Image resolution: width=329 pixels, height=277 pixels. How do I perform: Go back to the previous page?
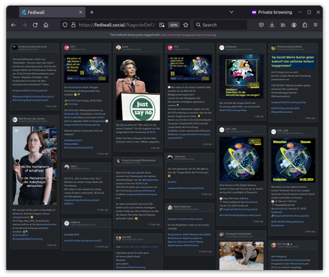tap(14, 25)
